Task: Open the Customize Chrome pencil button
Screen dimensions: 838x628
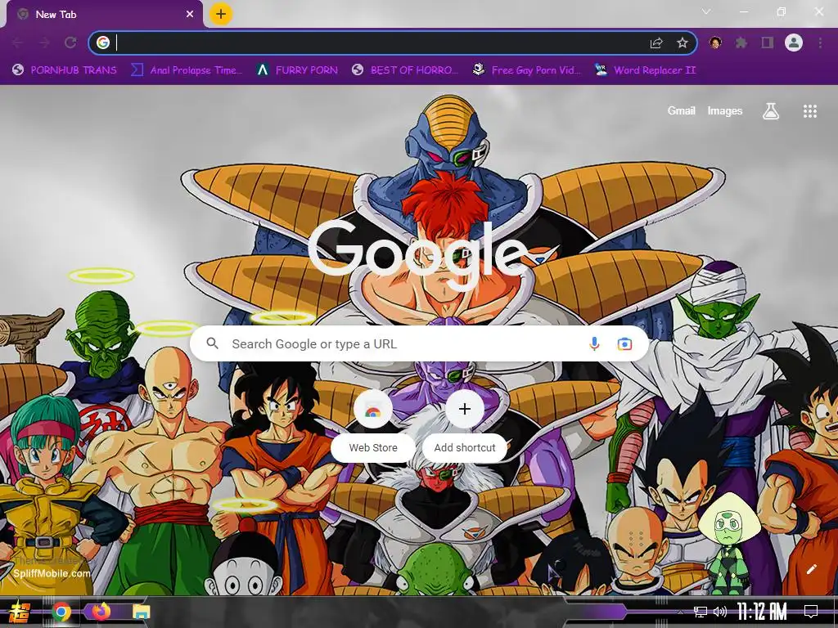Action: [x=811, y=569]
